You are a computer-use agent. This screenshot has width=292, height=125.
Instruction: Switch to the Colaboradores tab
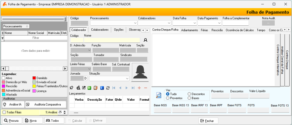(x=100, y=30)
